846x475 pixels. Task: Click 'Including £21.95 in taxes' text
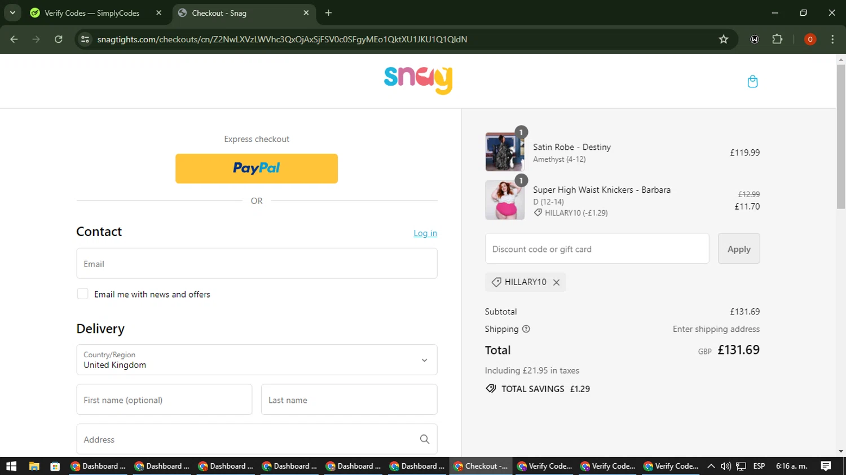tap(532, 370)
